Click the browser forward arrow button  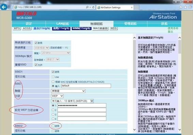pos(10,7)
